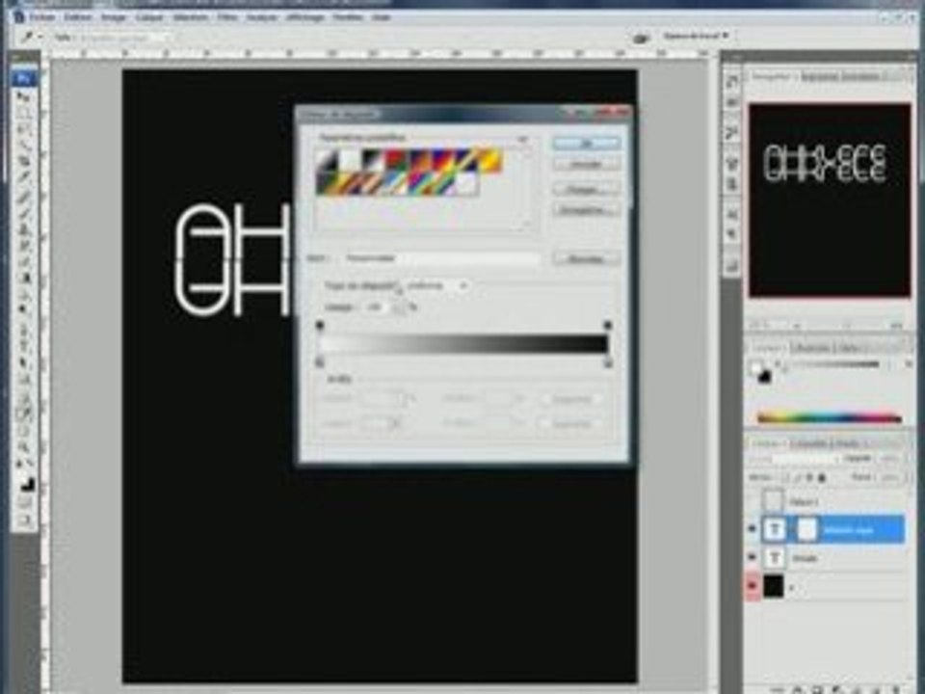Select the Blur tool
This screenshot has height=694, width=925.
tap(25, 292)
